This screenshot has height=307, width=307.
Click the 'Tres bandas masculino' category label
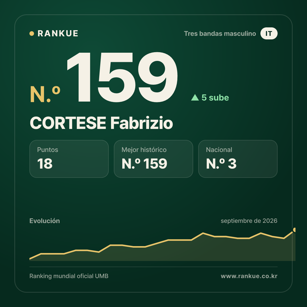[220, 34]
